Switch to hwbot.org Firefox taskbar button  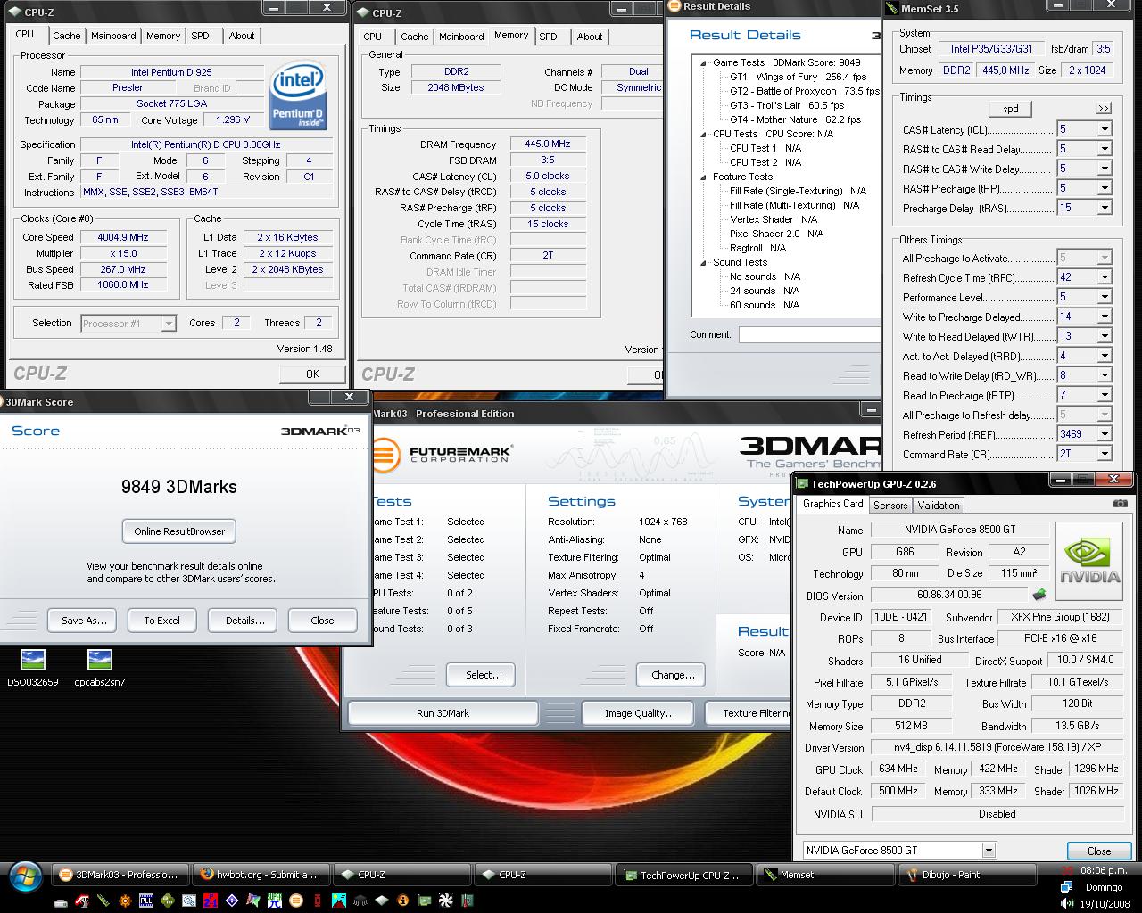262,875
